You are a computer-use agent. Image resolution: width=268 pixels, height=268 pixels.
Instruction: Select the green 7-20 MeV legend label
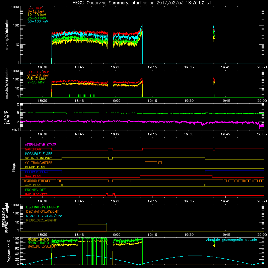click(36, 82)
